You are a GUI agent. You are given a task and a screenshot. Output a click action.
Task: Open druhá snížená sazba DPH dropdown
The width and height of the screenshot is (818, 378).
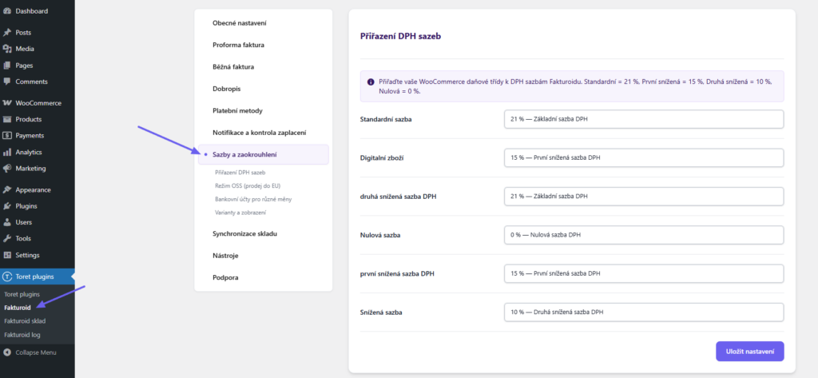click(x=644, y=197)
